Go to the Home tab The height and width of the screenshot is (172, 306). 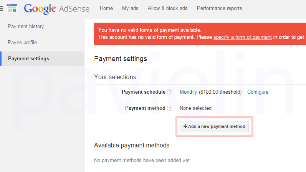pos(106,8)
